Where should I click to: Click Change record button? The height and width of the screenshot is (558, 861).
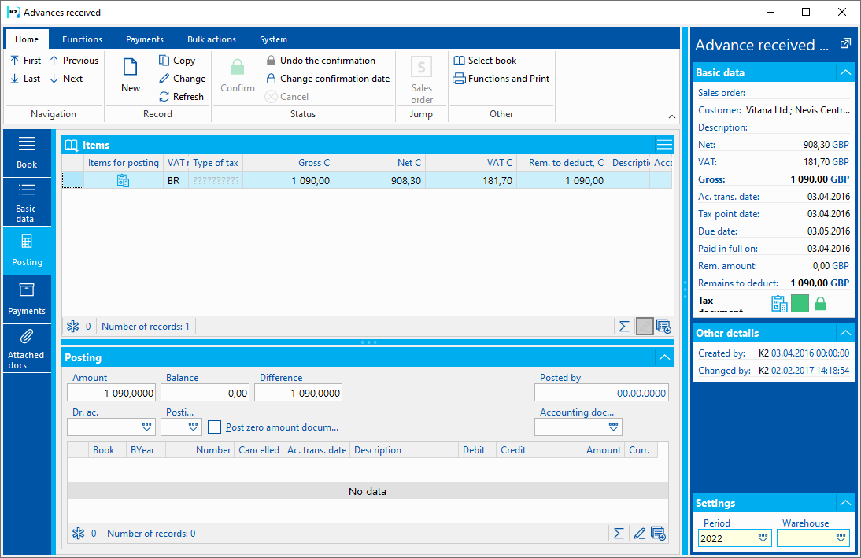(x=183, y=79)
